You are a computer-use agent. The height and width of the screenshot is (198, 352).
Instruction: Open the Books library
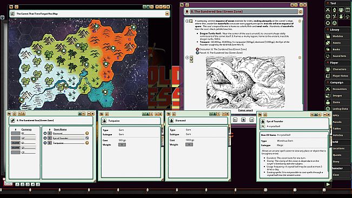pos(337,49)
